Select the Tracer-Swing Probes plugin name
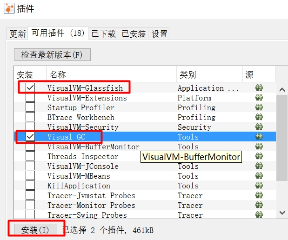 click(x=87, y=215)
